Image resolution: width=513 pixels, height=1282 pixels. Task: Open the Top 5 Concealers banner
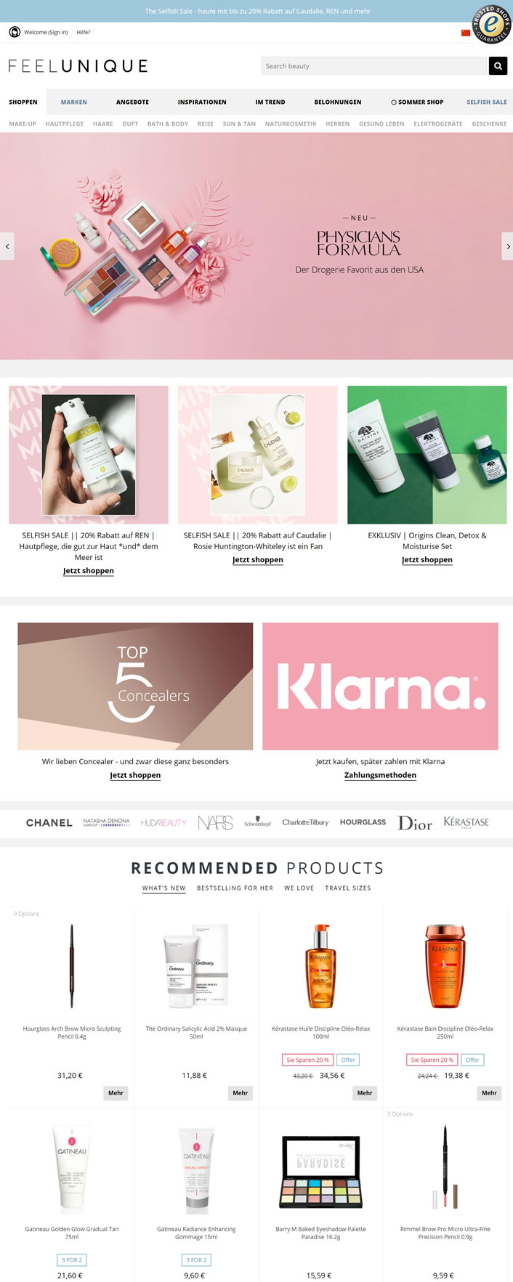[x=135, y=686]
